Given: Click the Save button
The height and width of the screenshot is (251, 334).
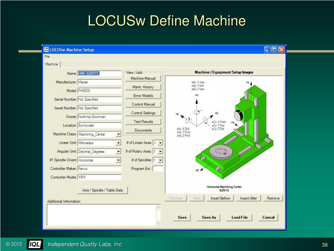Looking at the screenshot, I should click(x=182, y=217).
